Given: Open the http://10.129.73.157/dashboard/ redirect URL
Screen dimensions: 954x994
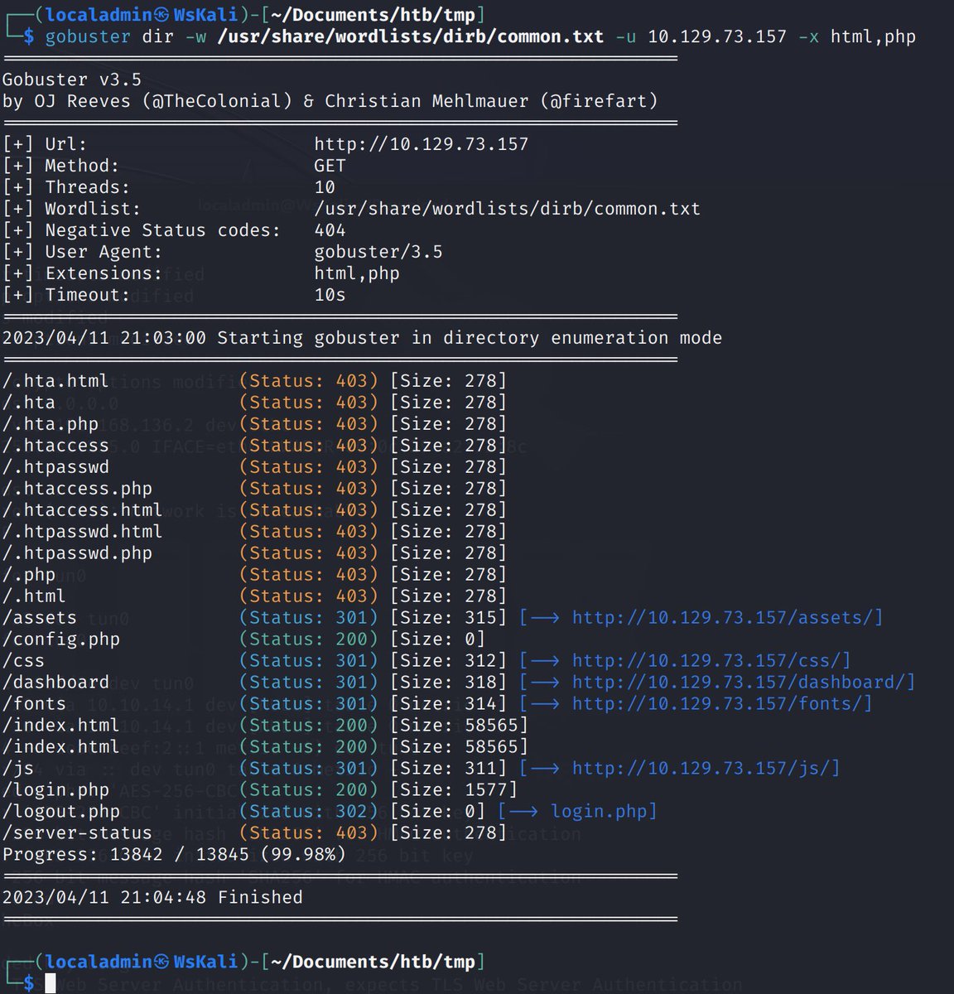Looking at the screenshot, I should point(744,683).
